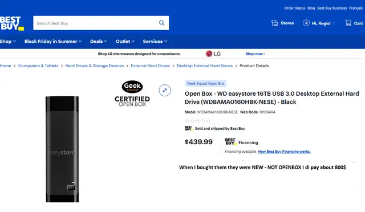Open How Best Buy Financing works link
The height and width of the screenshot is (212, 365).
click(284, 152)
